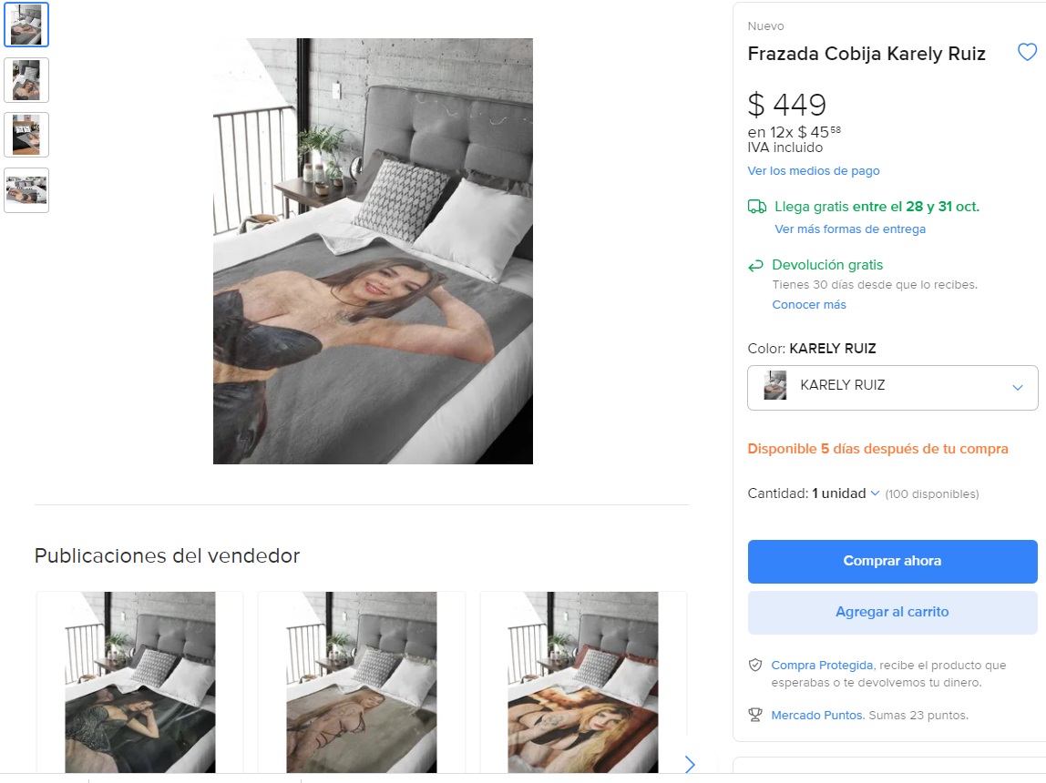Screen dimensions: 1046x783
Task: Click the Conocer más link
Action: point(809,305)
